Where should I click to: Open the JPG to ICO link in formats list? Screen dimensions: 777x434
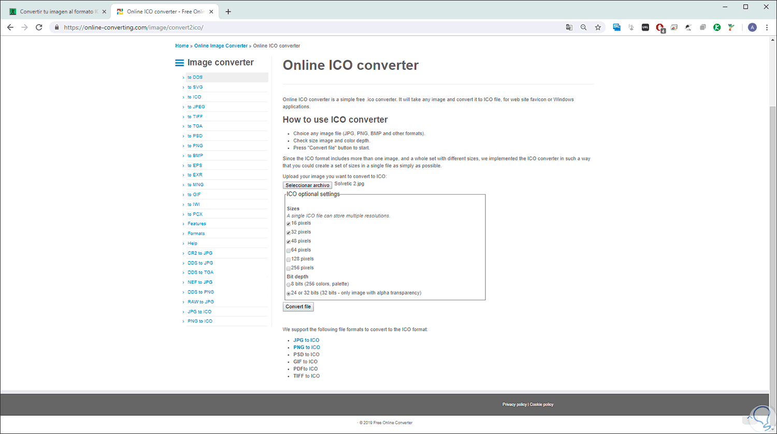click(306, 340)
